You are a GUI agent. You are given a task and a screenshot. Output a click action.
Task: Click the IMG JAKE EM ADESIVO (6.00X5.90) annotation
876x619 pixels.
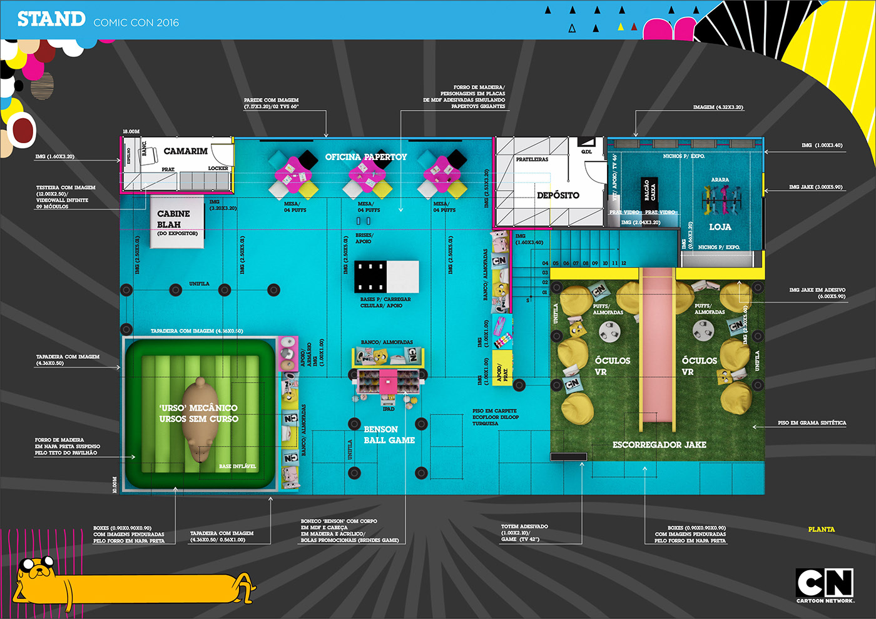[x=817, y=293]
